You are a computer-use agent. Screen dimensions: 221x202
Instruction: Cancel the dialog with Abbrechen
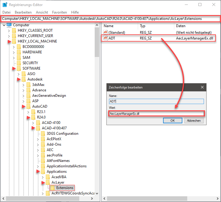click(x=194, y=121)
